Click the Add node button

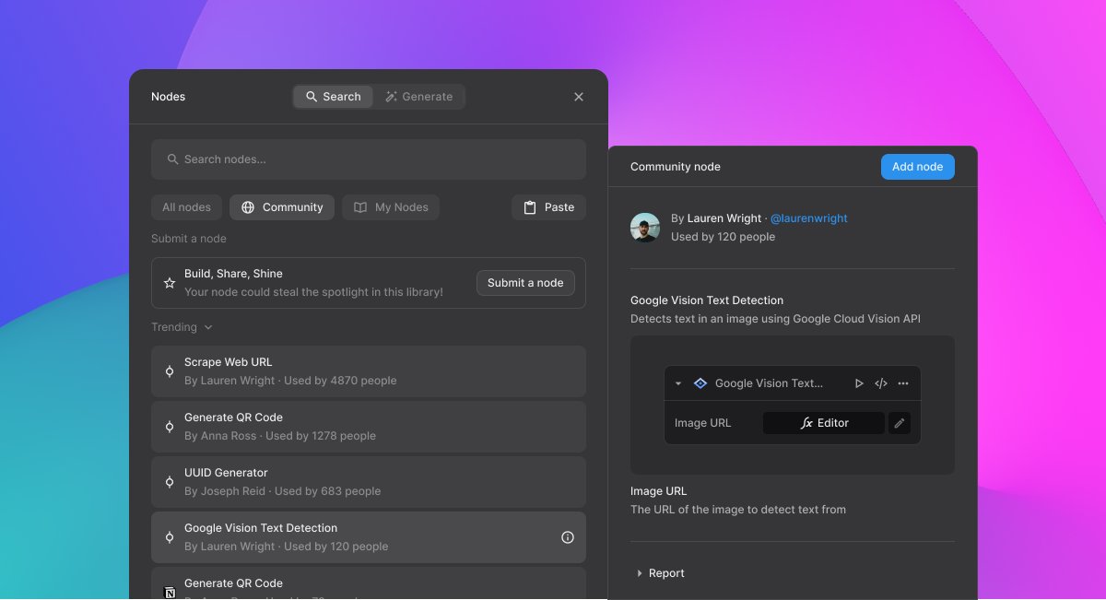[917, 167]
